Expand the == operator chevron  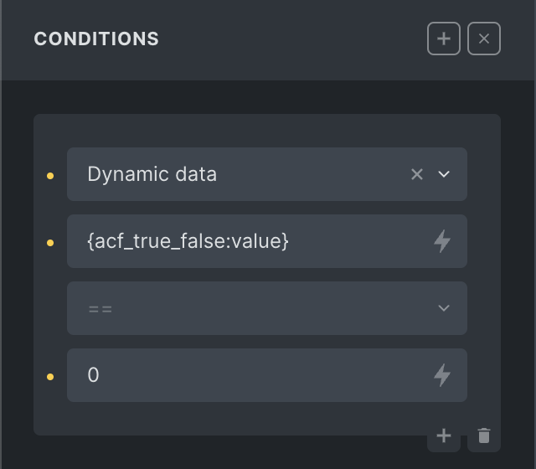click(x=444, y=308)
